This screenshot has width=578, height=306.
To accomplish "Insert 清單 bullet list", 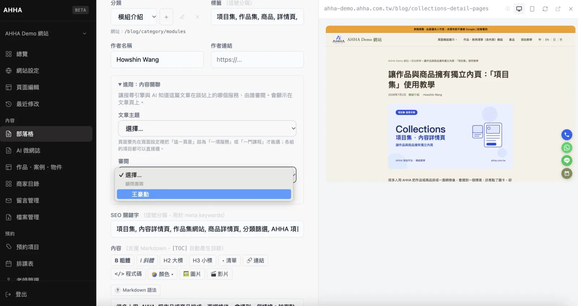I will tap(229, 260).
